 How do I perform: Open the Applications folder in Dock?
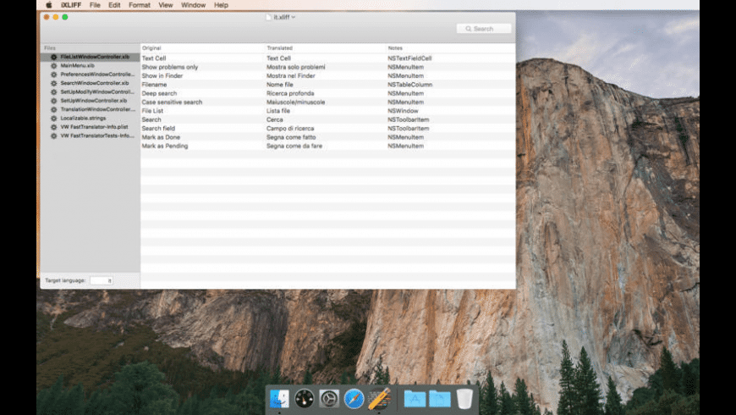click(415, 398)
